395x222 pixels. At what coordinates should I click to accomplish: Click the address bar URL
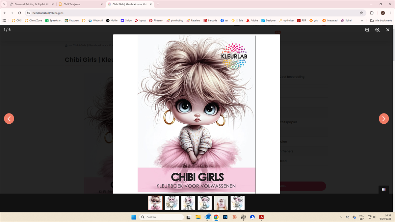pos(48,13)
